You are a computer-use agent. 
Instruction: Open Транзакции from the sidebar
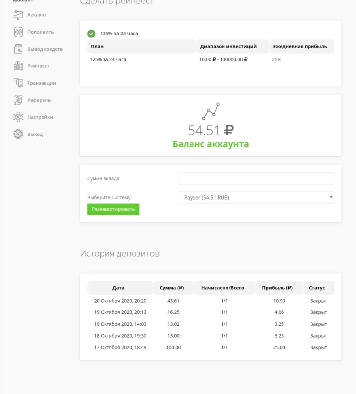point(42,83)
